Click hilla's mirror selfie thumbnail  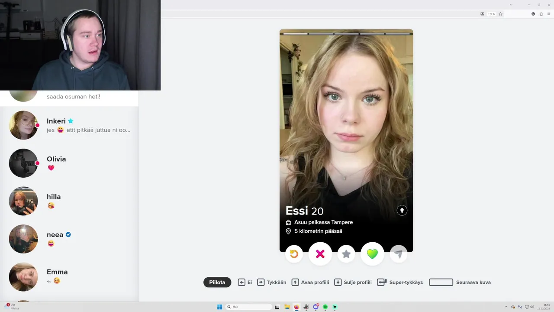click(x=23, y=201)
